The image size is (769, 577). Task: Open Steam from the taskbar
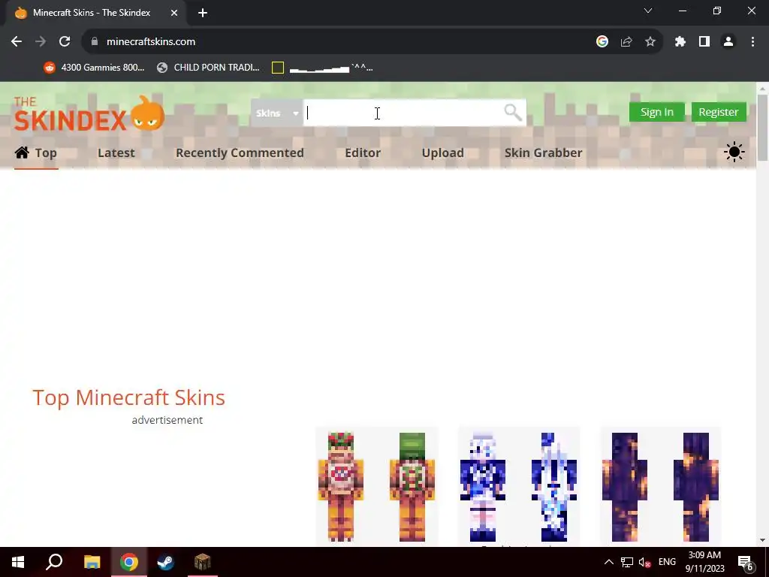point(165,562)
